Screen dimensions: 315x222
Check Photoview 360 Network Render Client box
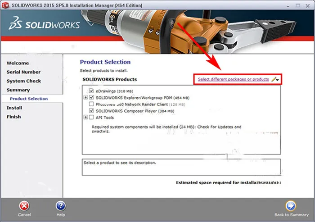coord(91,104)
